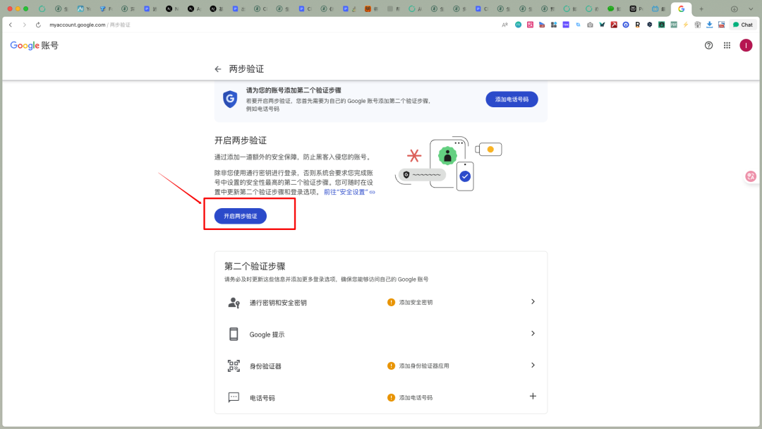Click the purple TBK extension icon

[x=566, y=25]
